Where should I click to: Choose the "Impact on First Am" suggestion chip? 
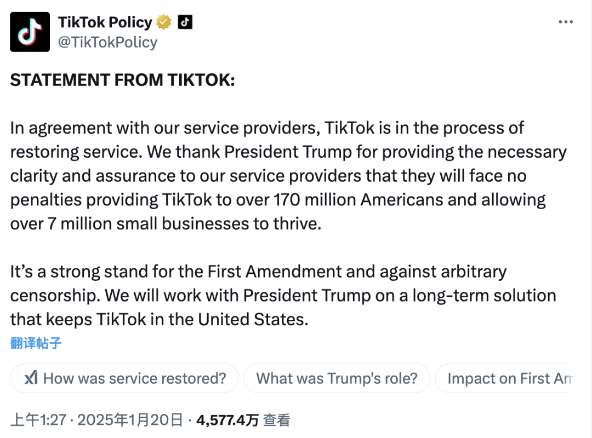(506, 378)
